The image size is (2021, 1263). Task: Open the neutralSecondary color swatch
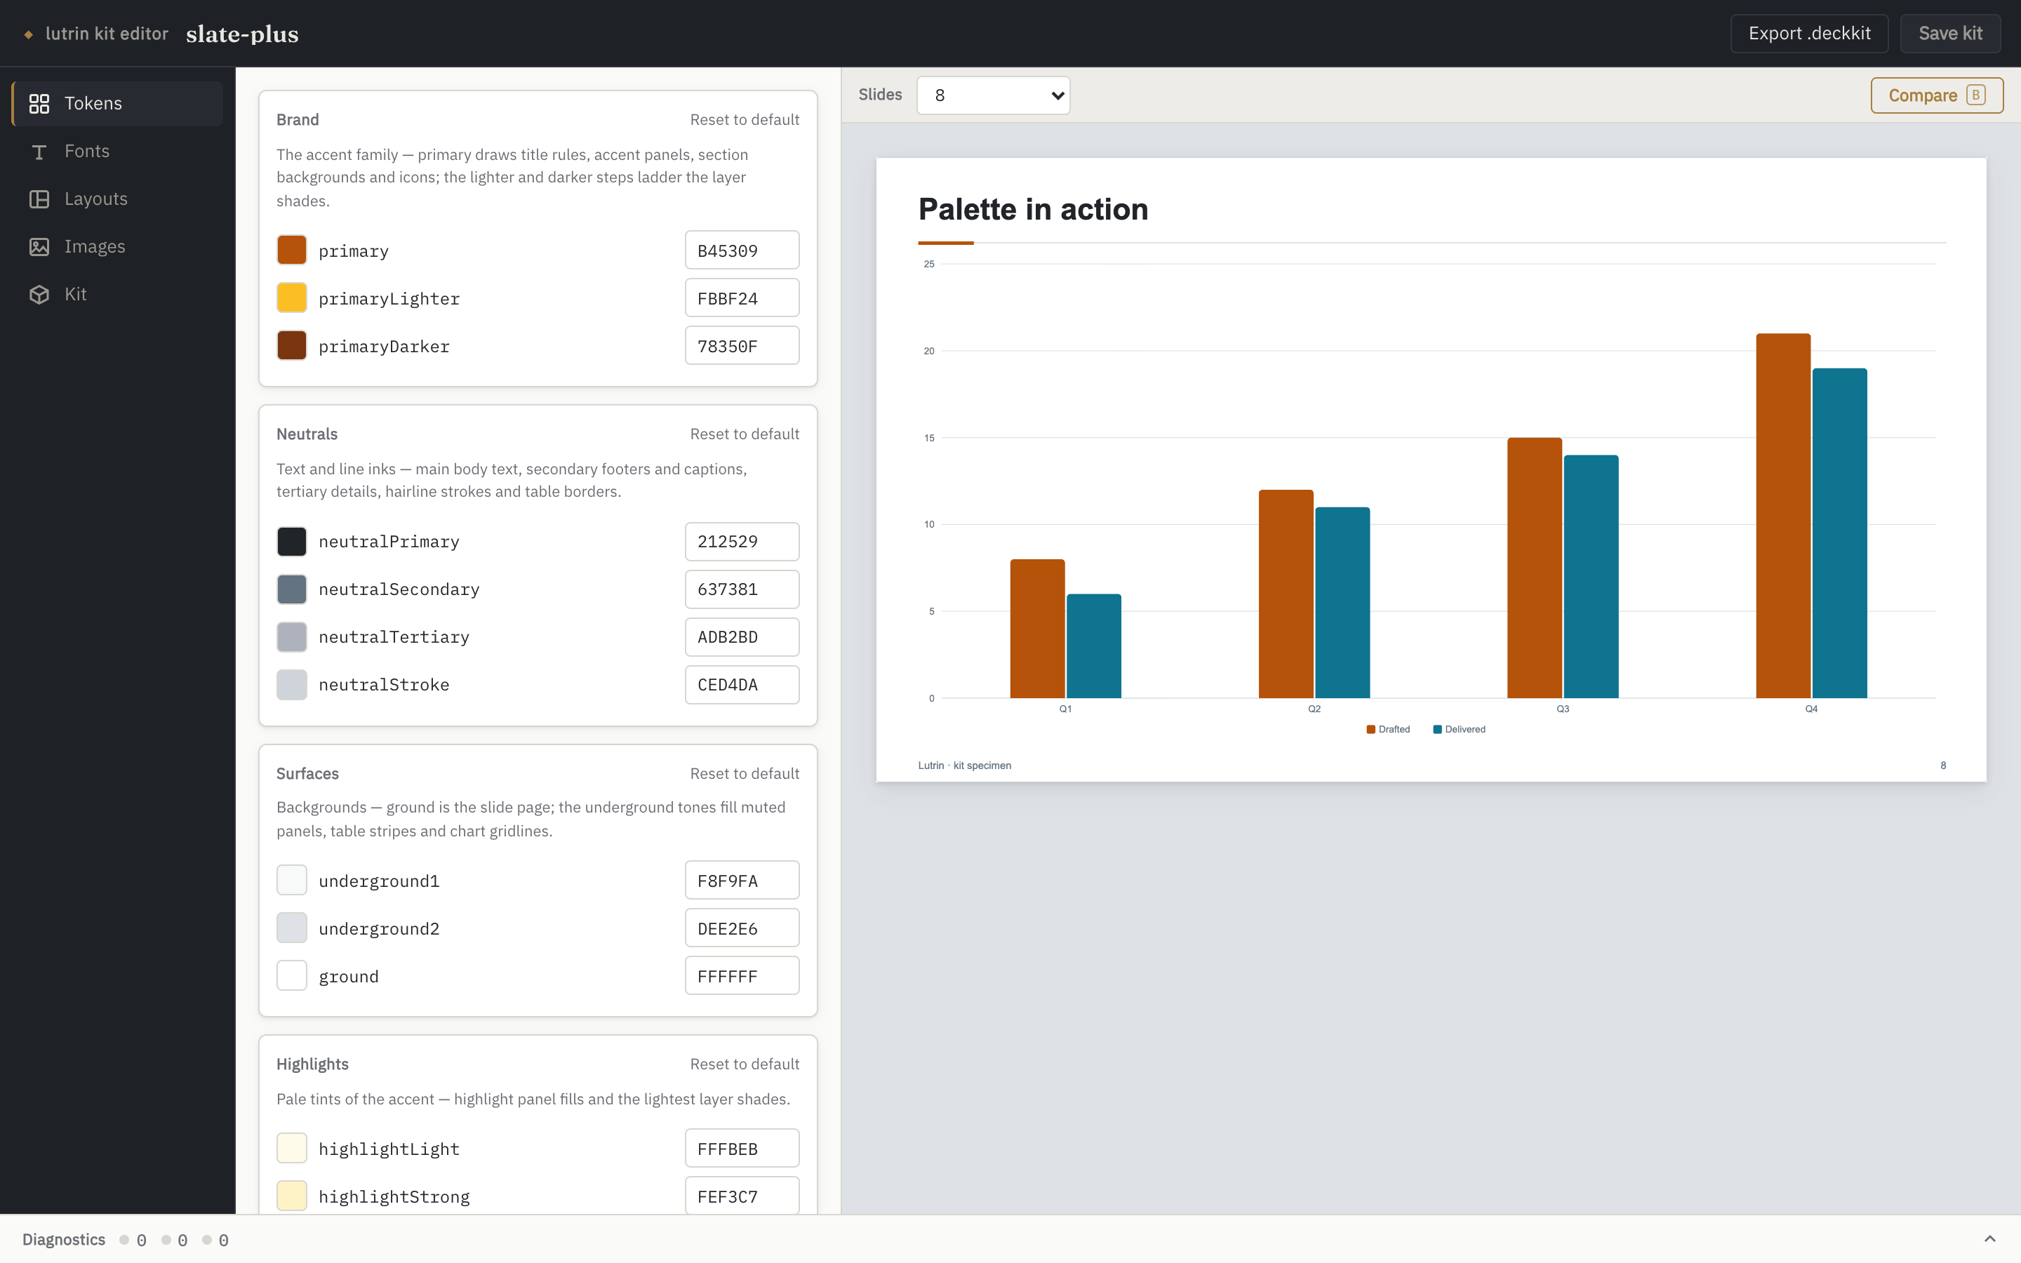pos(291,589)
